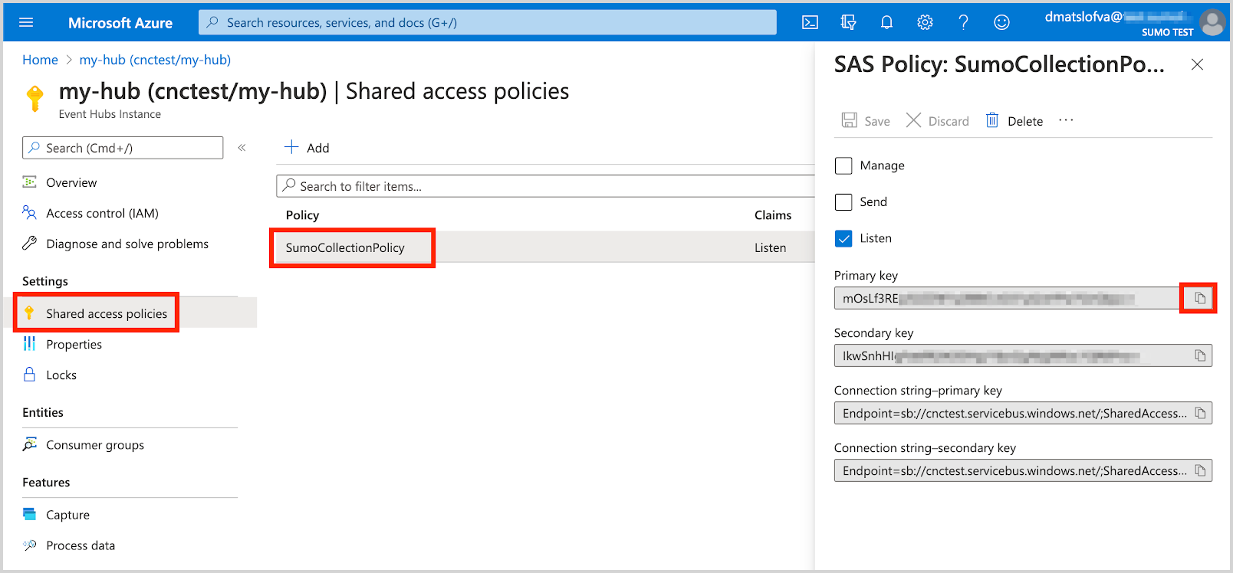Viewport: 1233px width, 573px height.
Task: Expand more options ellipsis in SAS Policy
Action: click(1066, 120)
